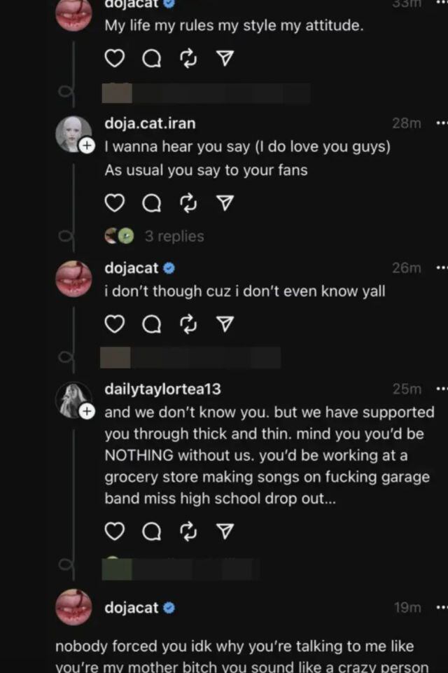Reply to the "My life my rules" post

[150, 60]
